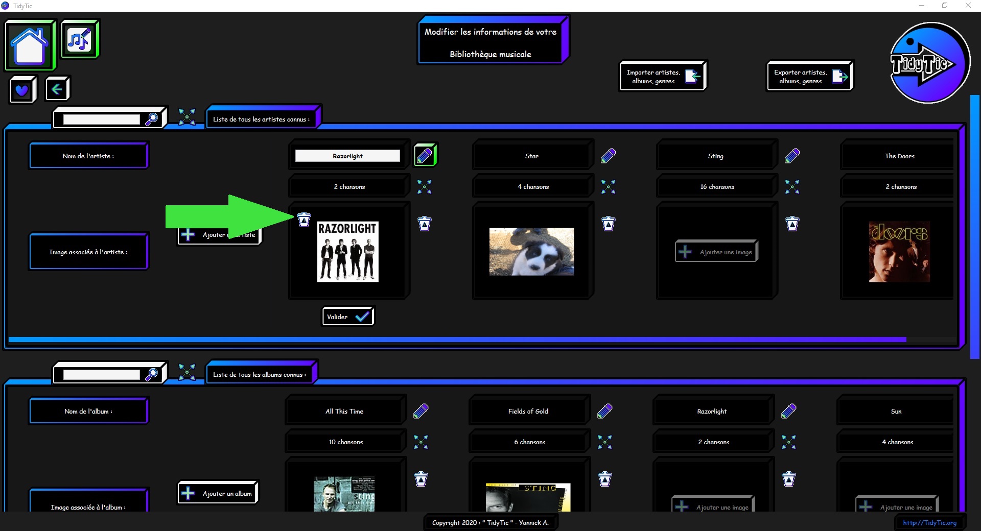This screenshot has height=531, width=981.
Task: Delete the Star artist with trash icon
Action: (x=609, y=224)
